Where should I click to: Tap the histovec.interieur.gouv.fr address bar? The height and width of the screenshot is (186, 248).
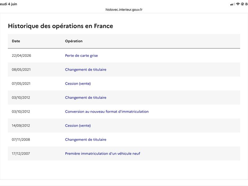(x=124, y=10)
